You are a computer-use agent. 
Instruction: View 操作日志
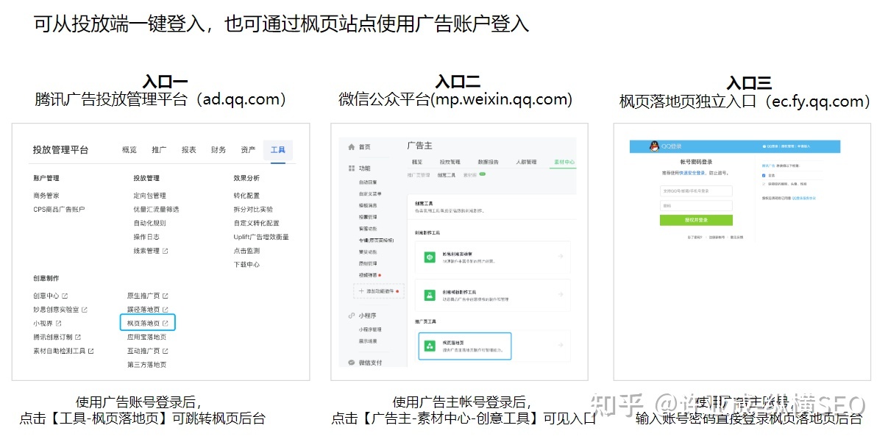(146, 237)
